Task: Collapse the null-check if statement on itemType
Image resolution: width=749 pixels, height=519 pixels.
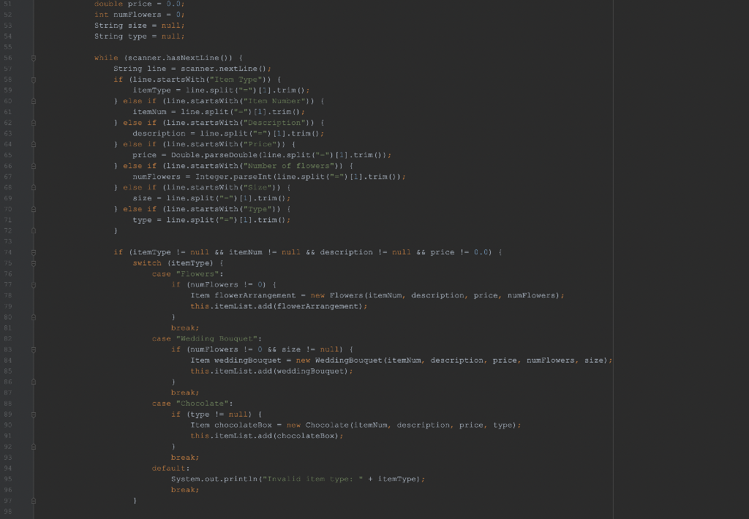Action: tap(34, 251)
